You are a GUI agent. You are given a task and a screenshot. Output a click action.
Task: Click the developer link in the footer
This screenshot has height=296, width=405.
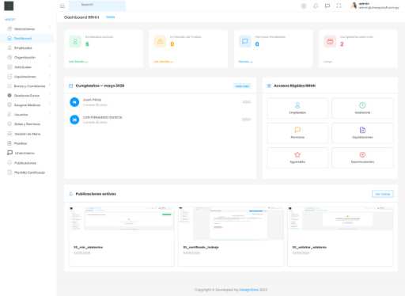click(x=249, y=290)
